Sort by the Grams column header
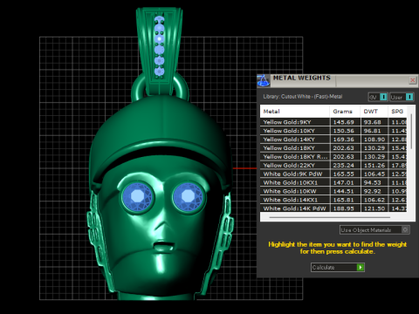This screenshot has width=419, height=314. click(x=345, y=112)
